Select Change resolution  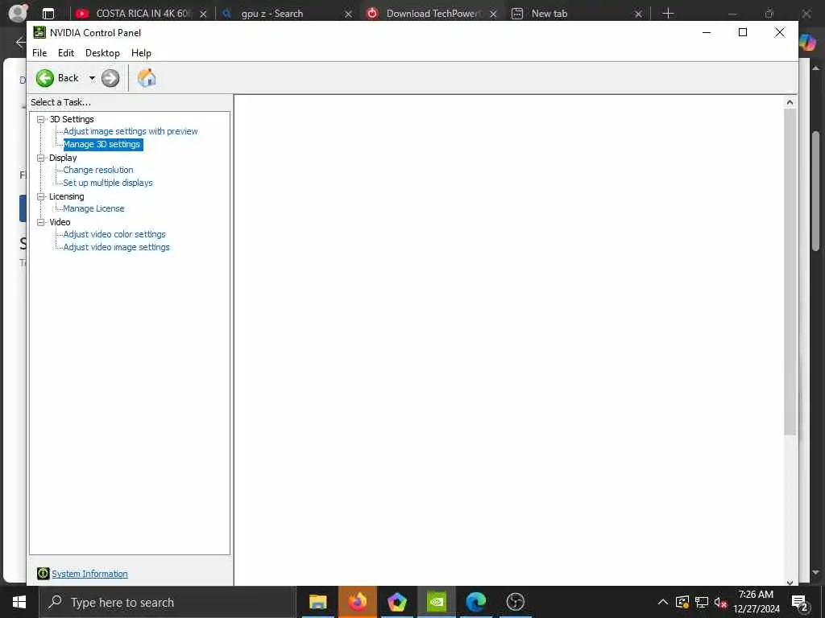point(98,170)
